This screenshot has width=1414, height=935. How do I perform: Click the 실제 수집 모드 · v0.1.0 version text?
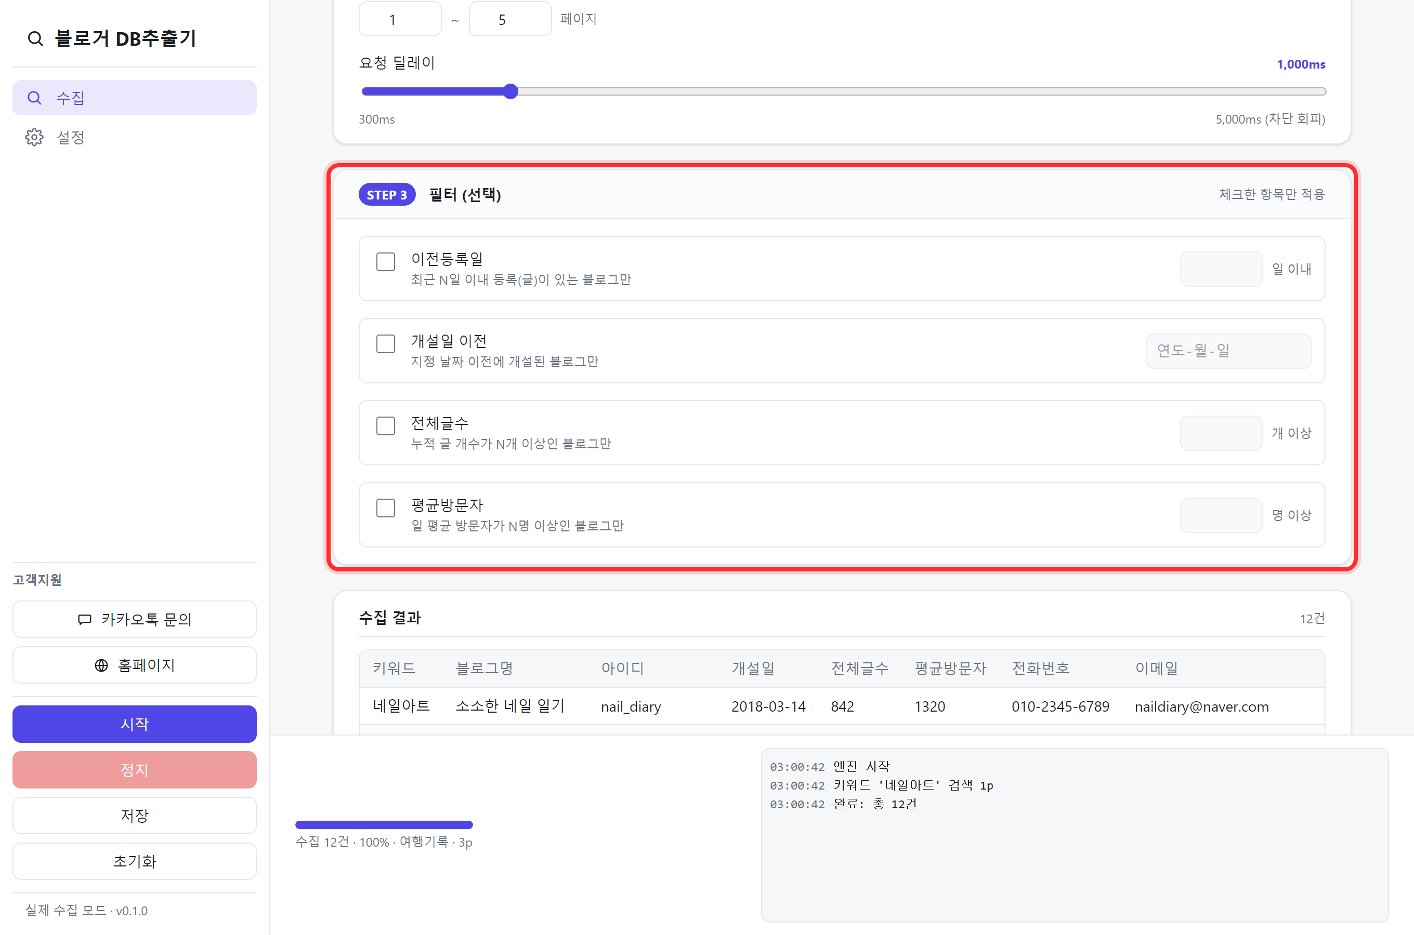pos(86,911)
